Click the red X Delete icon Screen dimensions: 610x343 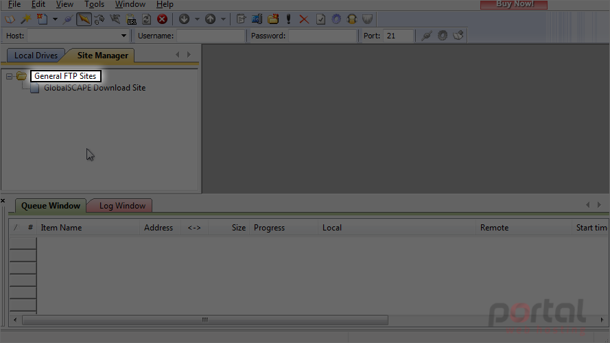click(x=304, y=19)
